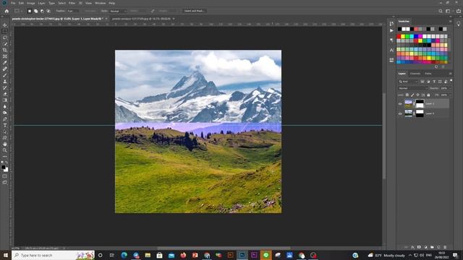Open the Edit Toolbar three-dots button
The height and width of the screenshot is (260, 463).
coord(5,157)
